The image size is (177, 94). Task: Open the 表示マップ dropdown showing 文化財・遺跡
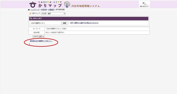coord(53,14)
